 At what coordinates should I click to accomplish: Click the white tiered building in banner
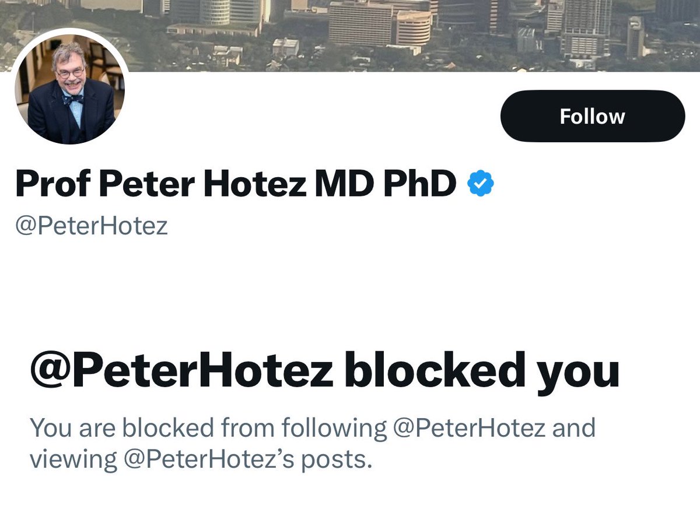[x=413, y=26]
